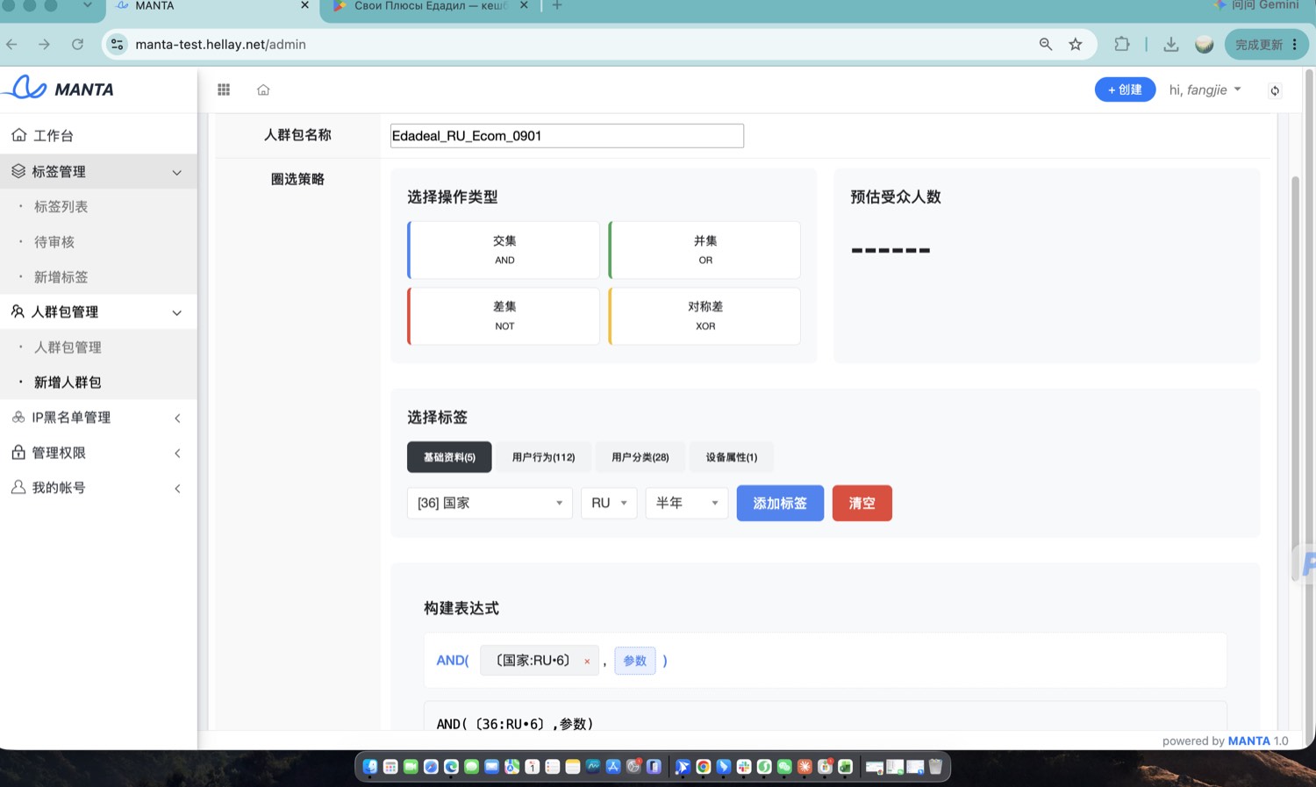
Task: Switch to the 用户行为(112) tab
Action: pos(543,457)
